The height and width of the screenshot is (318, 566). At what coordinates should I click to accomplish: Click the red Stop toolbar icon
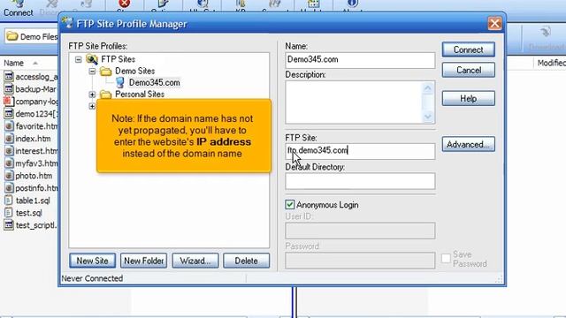[124, 4]
